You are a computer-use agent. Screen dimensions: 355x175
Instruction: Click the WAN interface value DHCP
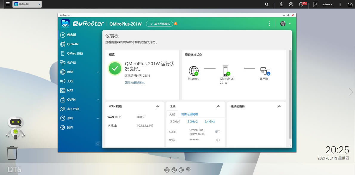(141, 117)
